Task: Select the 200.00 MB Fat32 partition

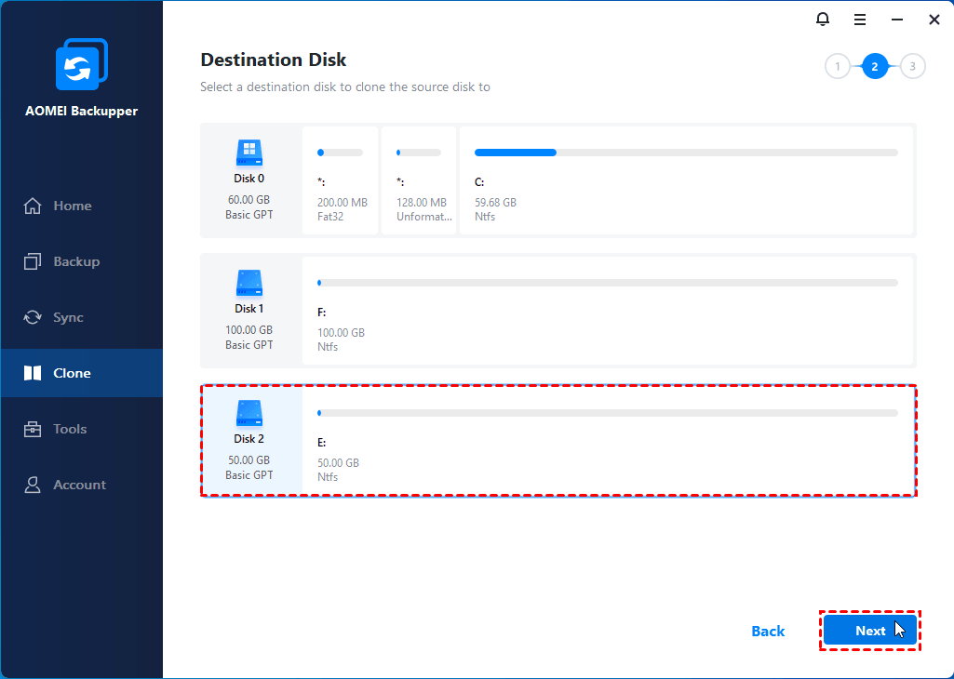Action: pos(341,180)
